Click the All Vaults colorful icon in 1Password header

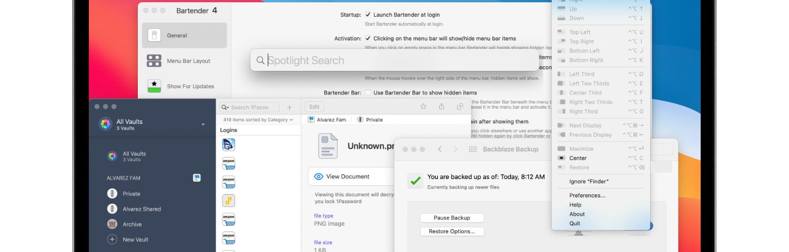point(105,124)
